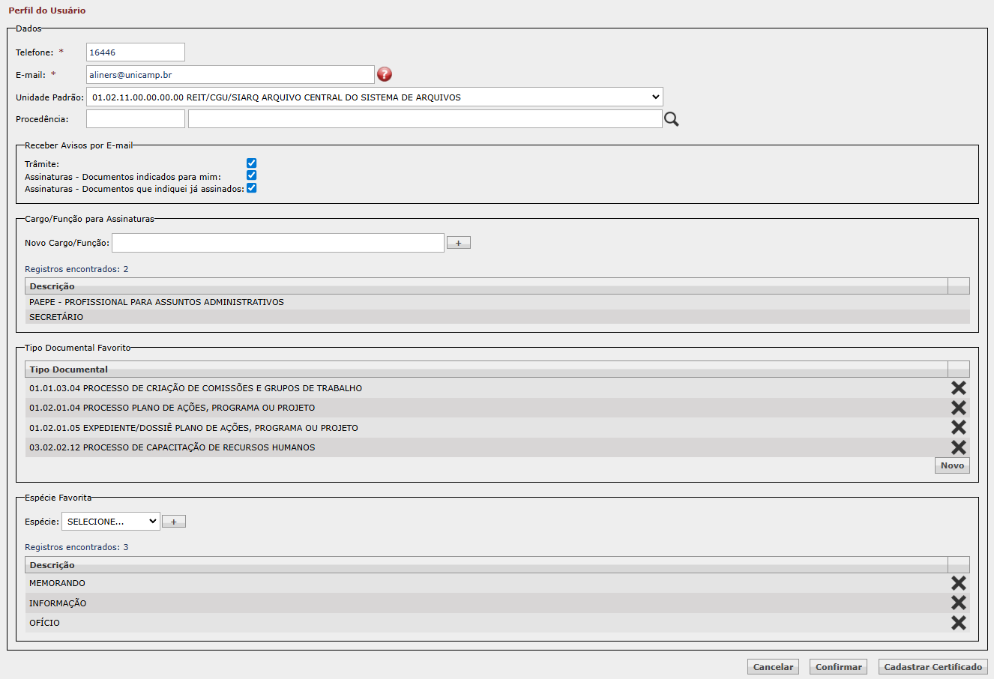This screenshot has height=679, width=994.
Task: Click the Procedência magnifier search icon
Action: (672, 119)
